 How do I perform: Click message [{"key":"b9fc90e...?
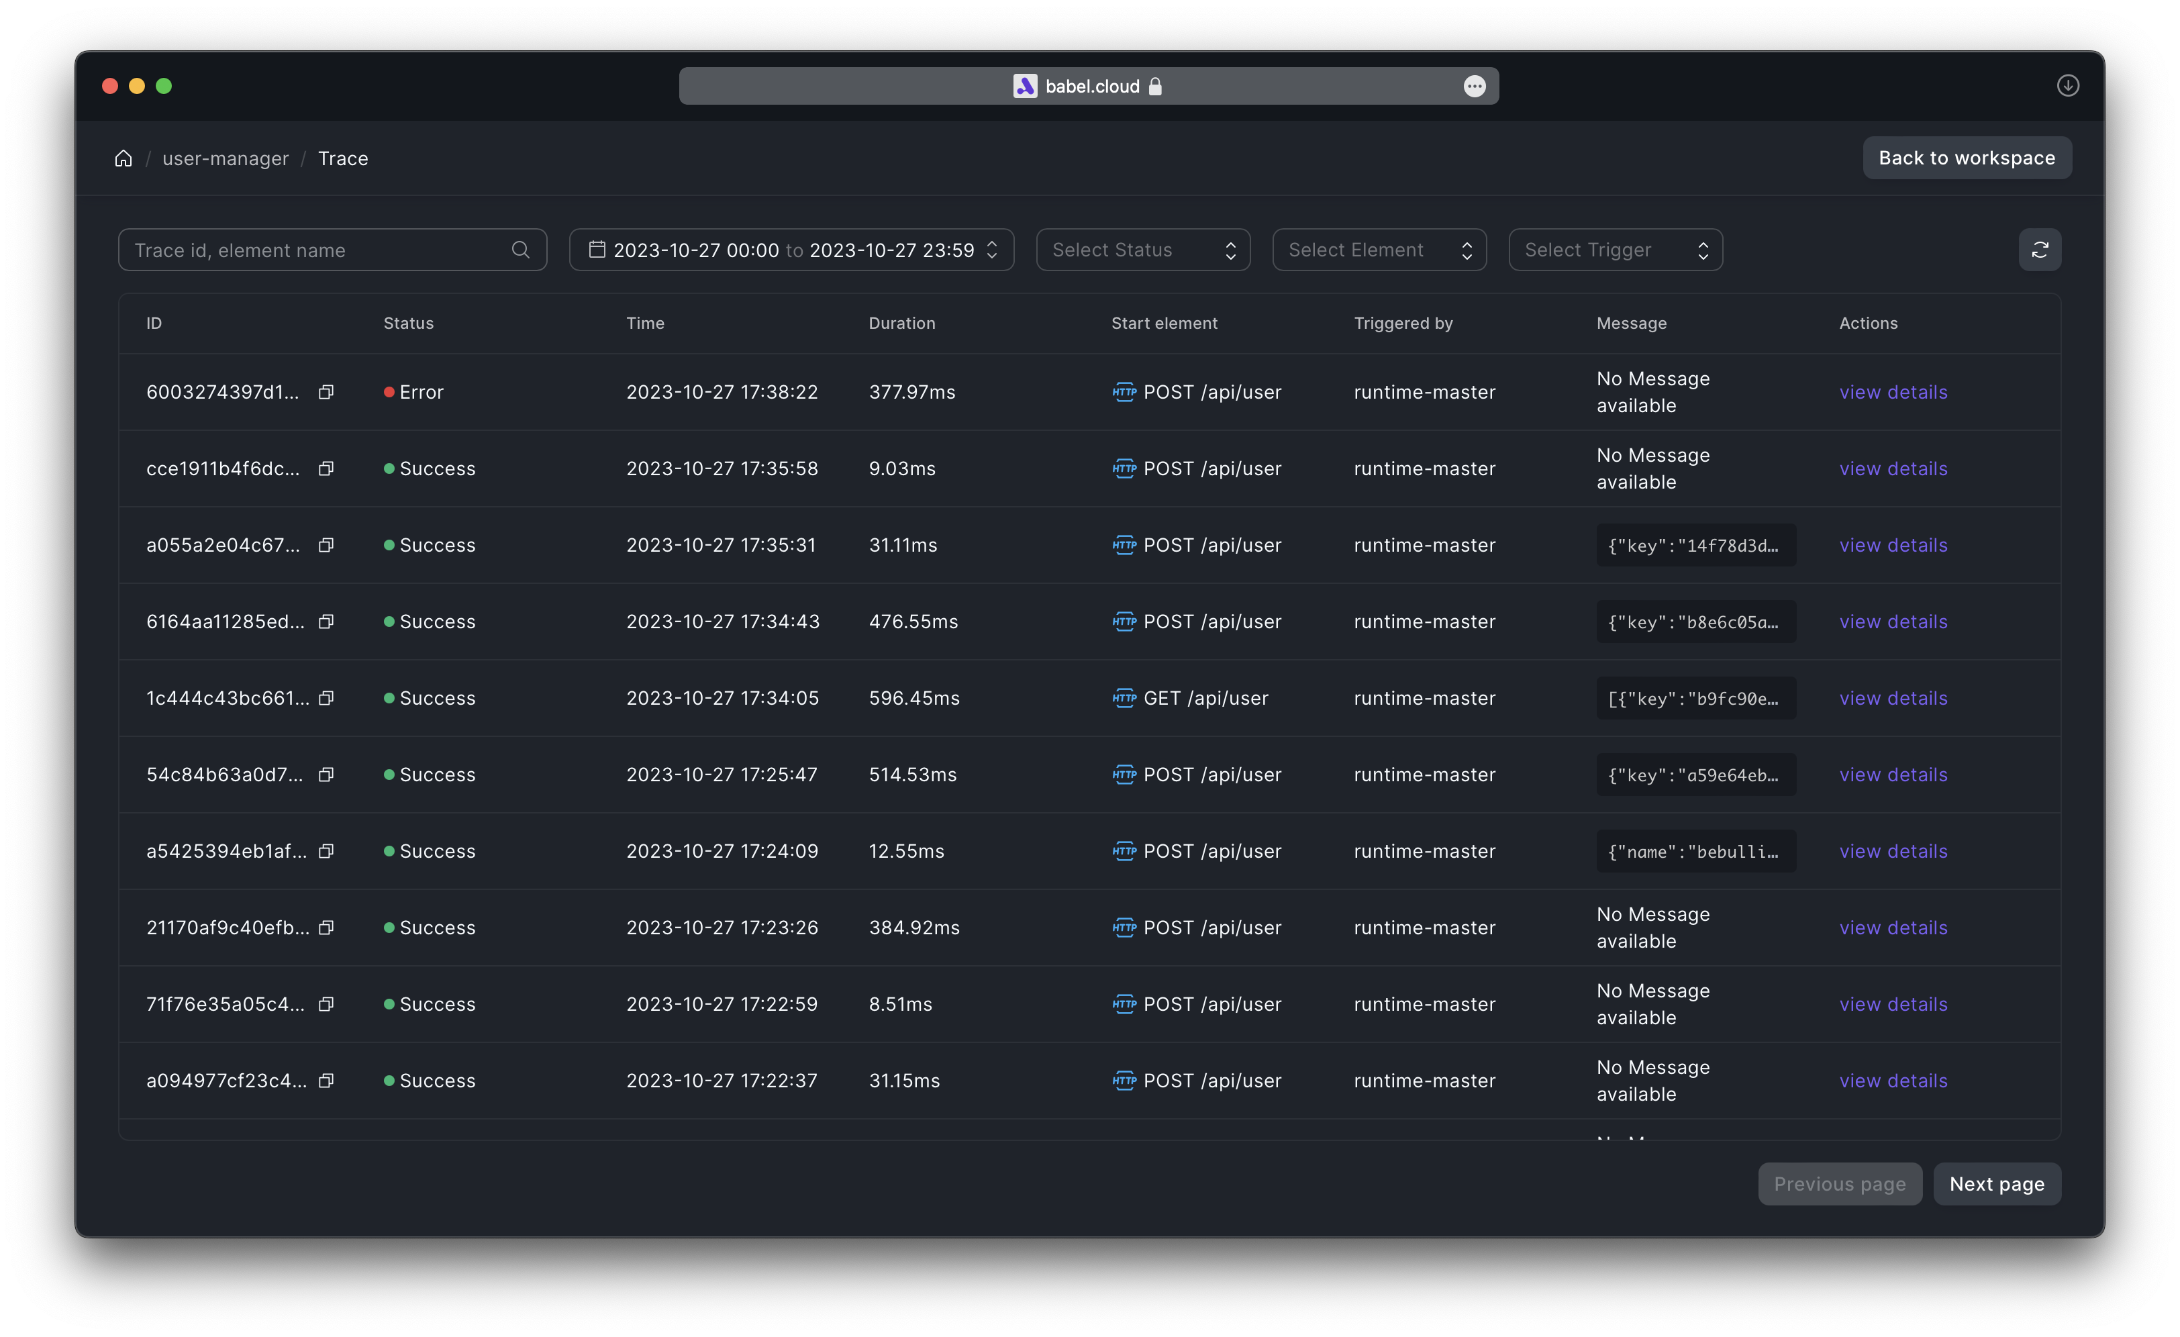1695,698
